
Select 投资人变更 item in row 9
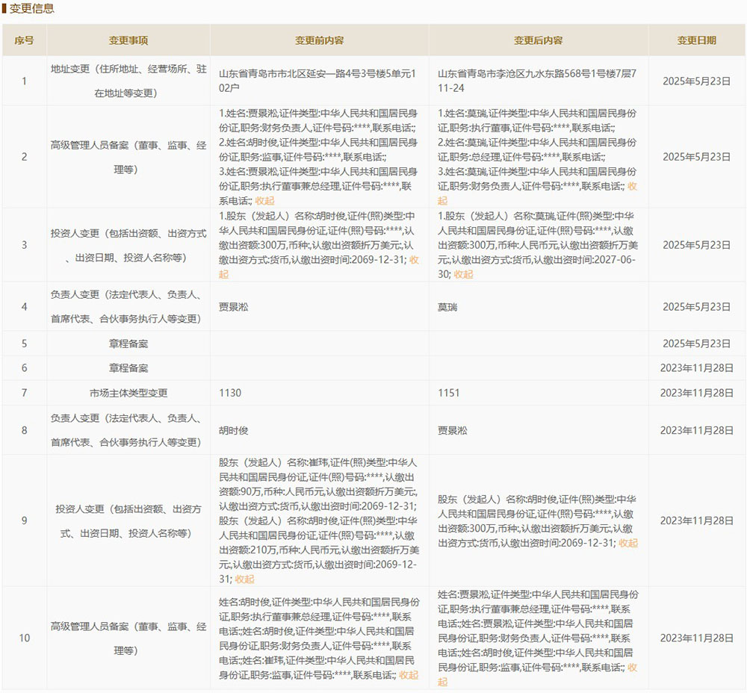(x=128, y=521)
